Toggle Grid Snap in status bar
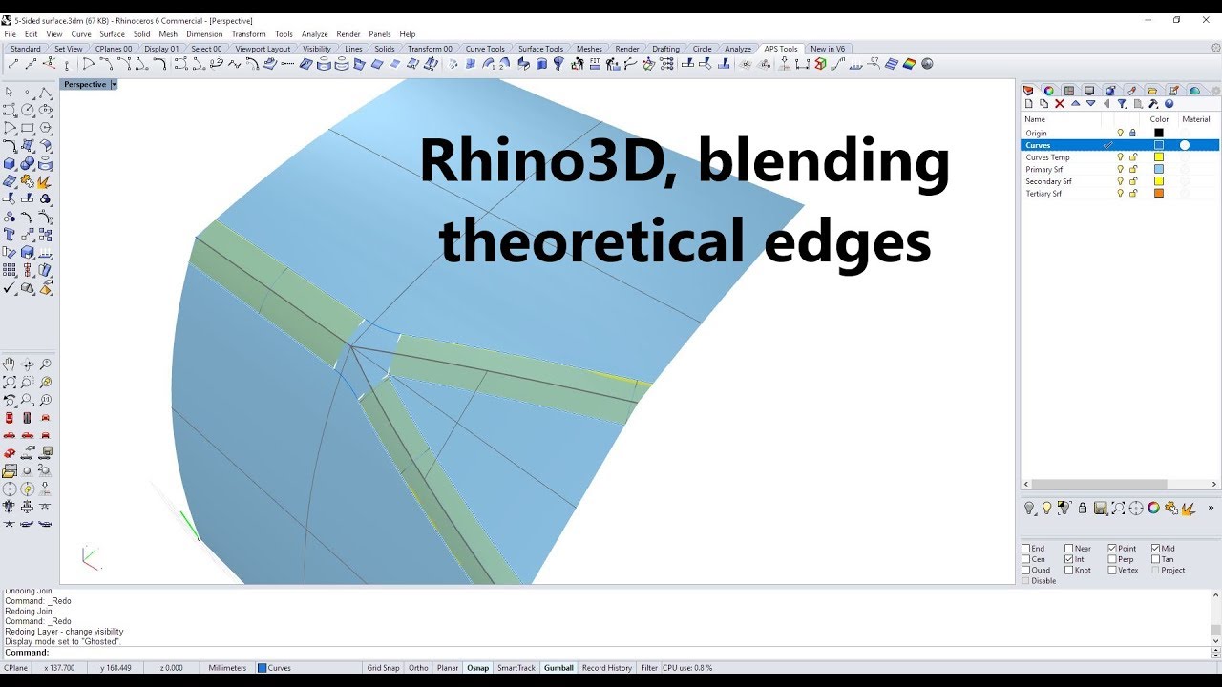1222x687 pixels. click(384, 668)
